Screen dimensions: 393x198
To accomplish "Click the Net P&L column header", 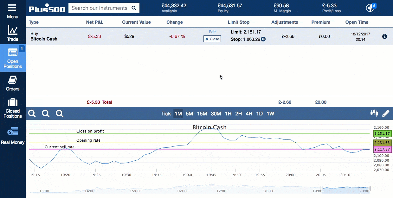I will [95, 22].
